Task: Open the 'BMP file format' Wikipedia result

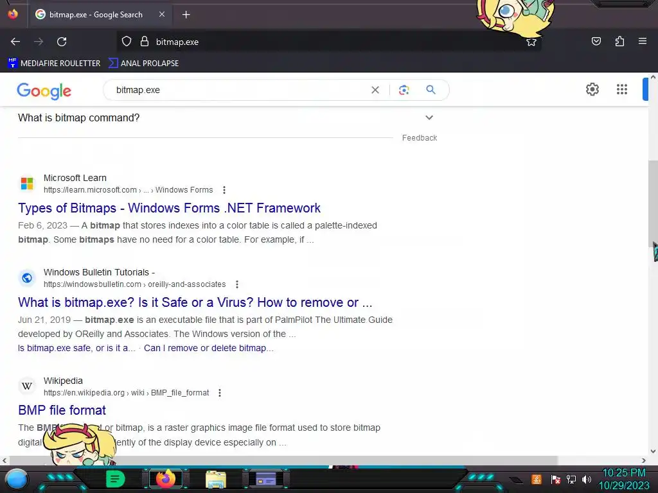Action: tap(62, 410)
